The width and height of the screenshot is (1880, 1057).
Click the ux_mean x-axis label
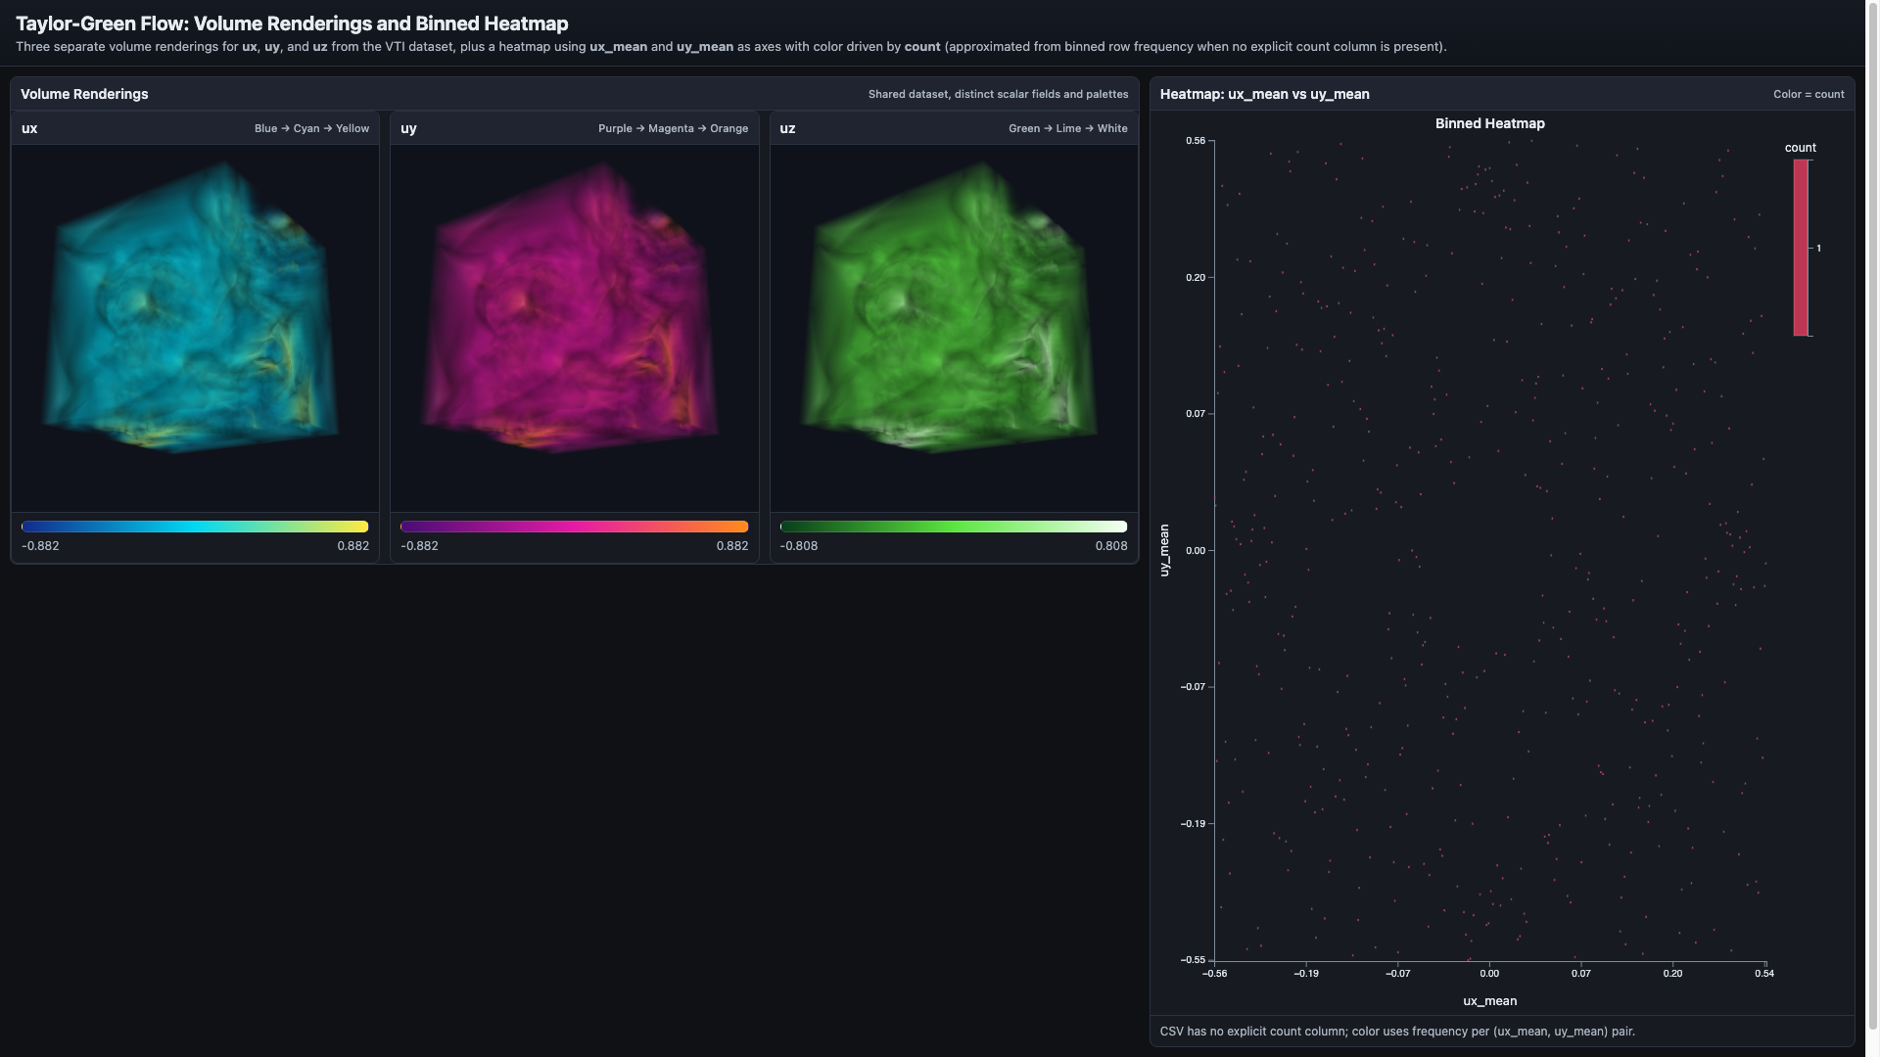point(1489,1001)
